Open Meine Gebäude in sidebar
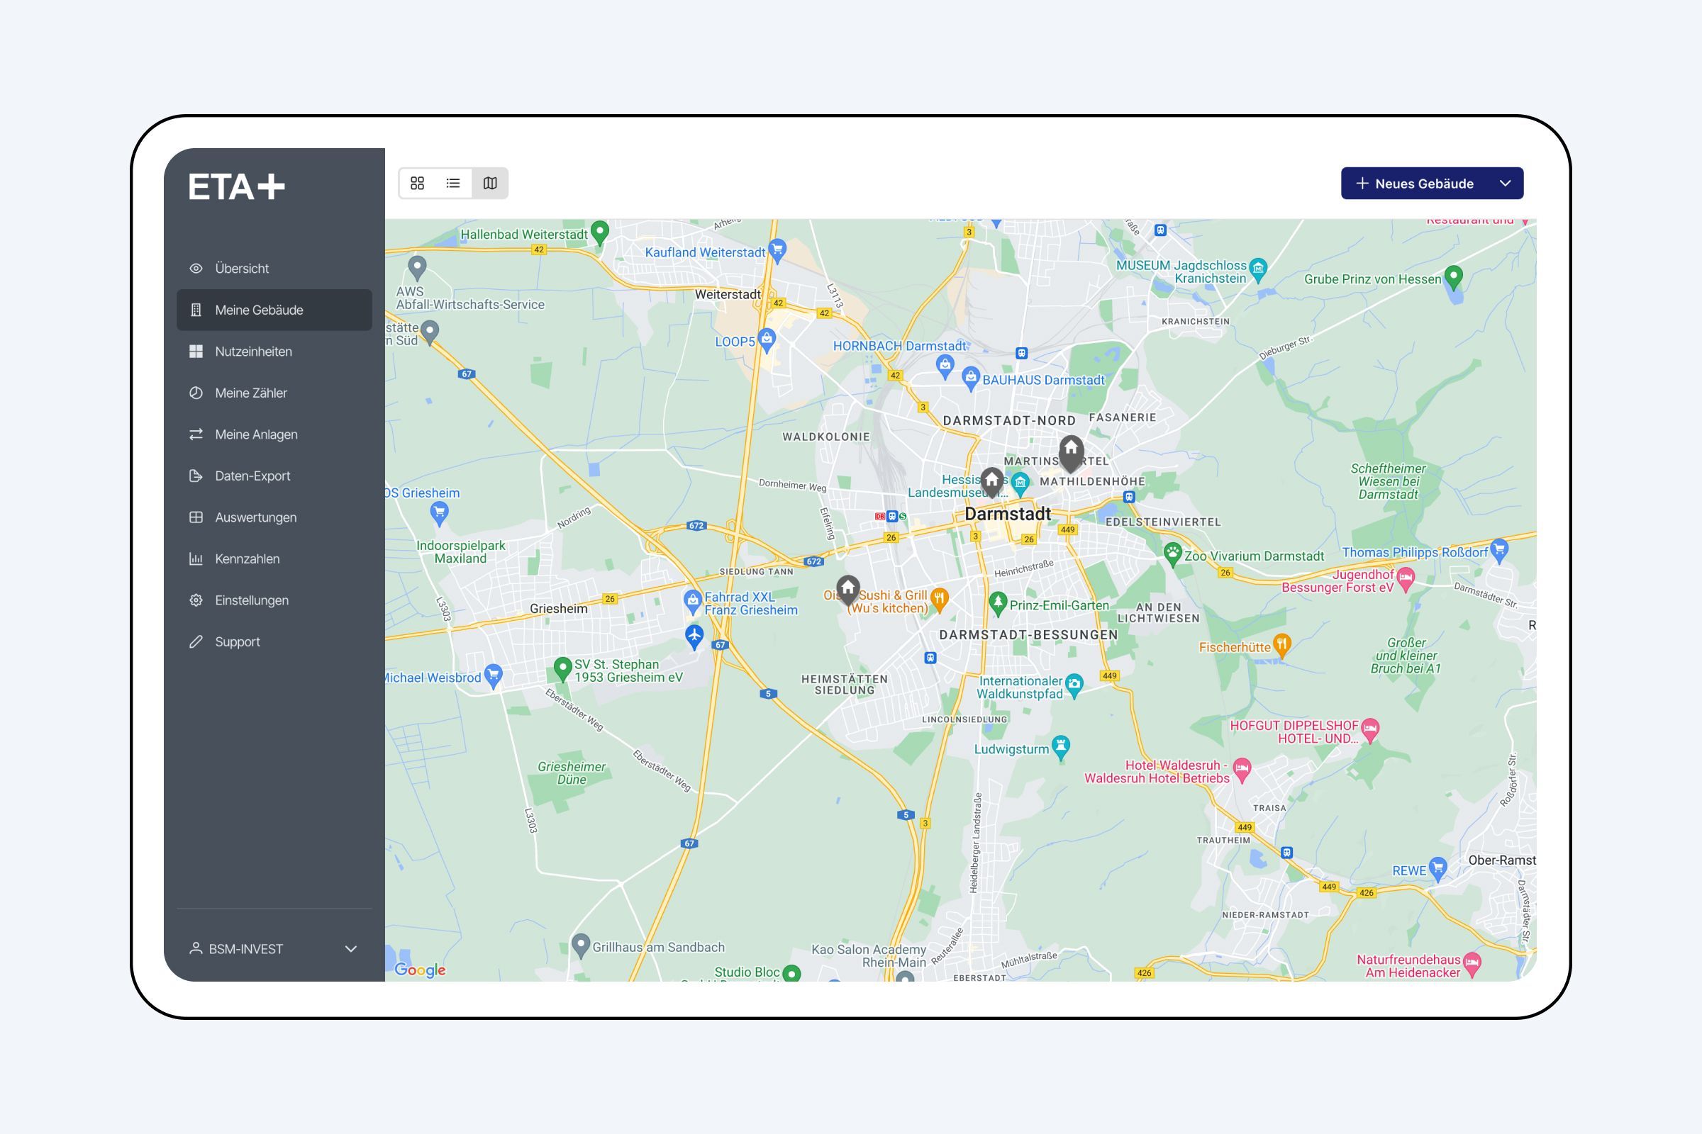 (x=274, y=310)
